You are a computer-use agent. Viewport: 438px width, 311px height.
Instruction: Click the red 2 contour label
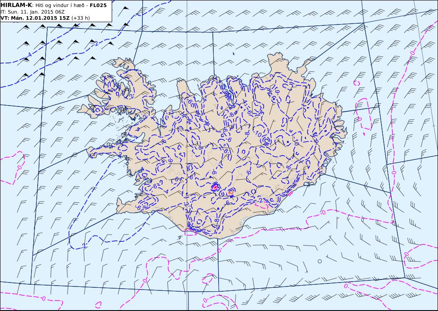(x=231, y=193)
